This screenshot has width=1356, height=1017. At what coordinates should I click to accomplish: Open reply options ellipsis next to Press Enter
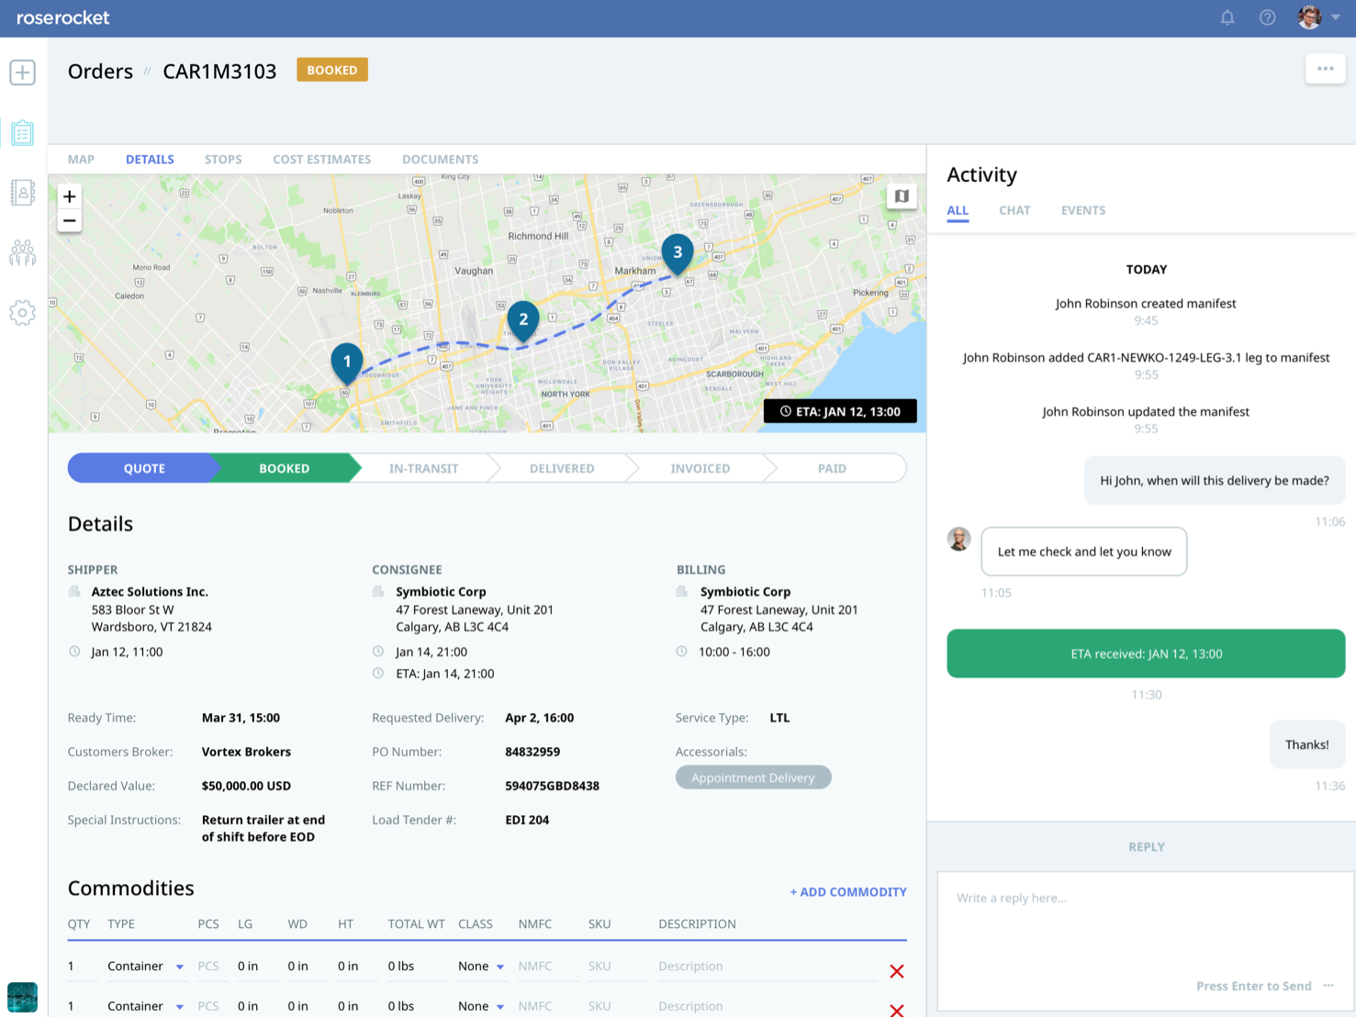coord(1328,986)
